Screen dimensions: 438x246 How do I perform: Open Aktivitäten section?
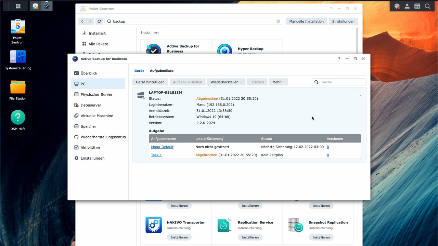tap(98, 148)
